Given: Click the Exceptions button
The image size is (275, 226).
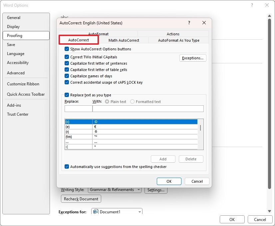Looking at the screenshot, I should point(193,58).
